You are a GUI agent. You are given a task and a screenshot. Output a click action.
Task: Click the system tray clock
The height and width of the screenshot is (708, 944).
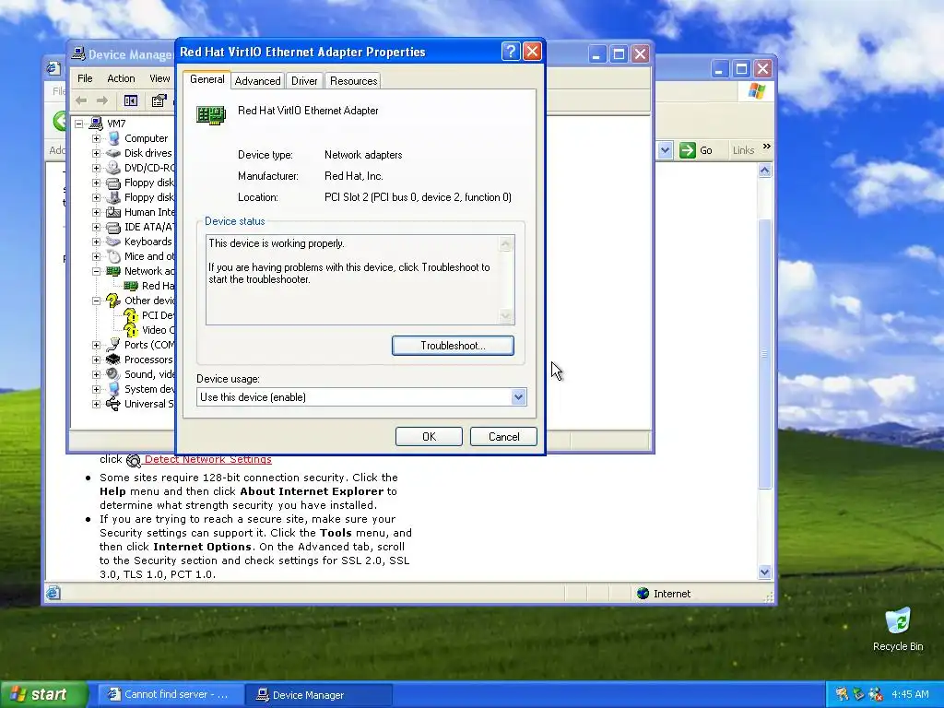910,694
